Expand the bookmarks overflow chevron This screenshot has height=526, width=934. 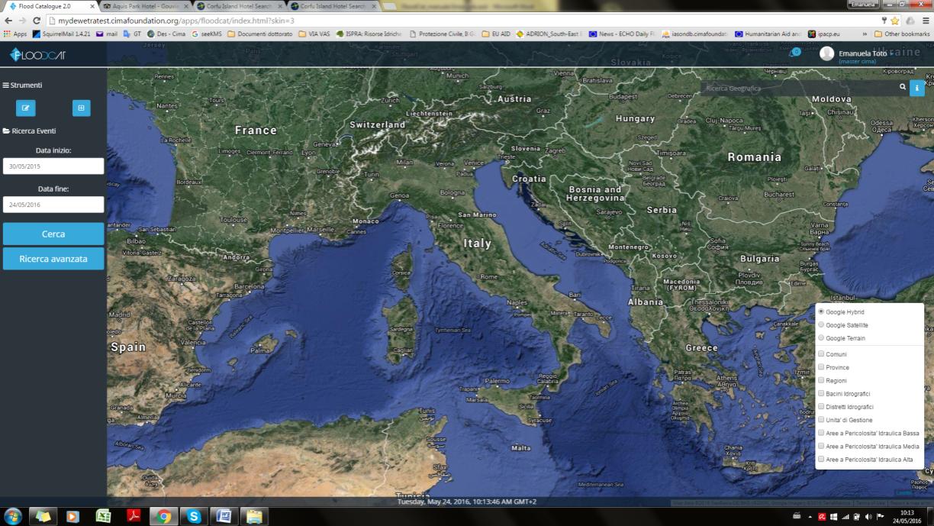tap(865, 34)
